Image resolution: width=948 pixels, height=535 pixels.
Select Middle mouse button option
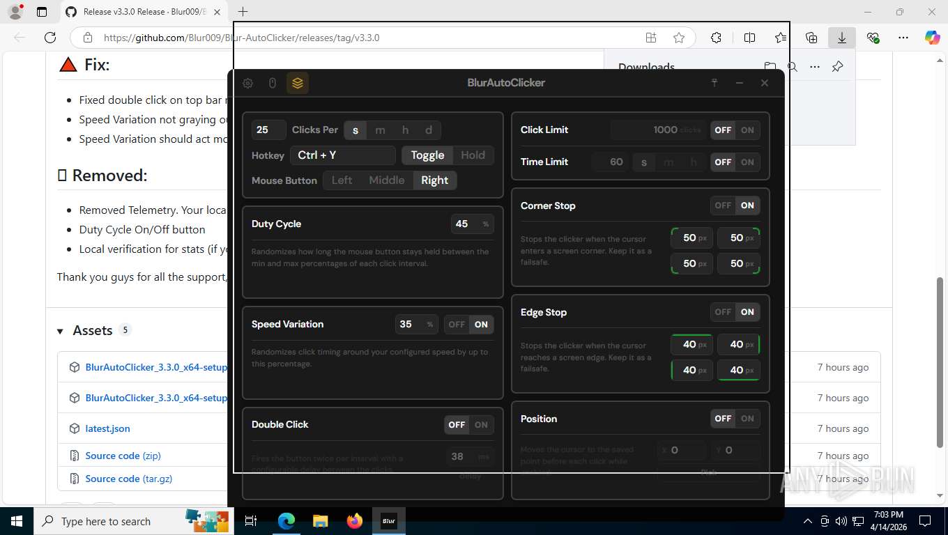(387, 180)
